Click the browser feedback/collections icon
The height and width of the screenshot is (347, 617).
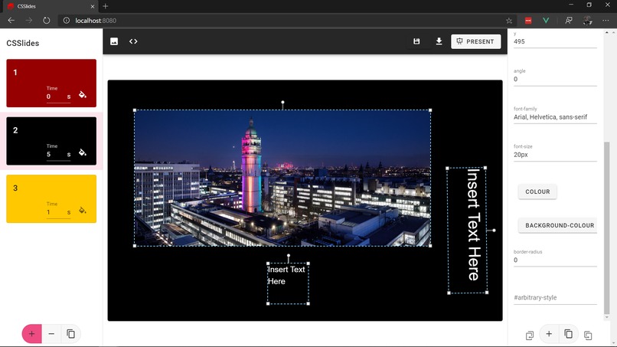[569, 21]
